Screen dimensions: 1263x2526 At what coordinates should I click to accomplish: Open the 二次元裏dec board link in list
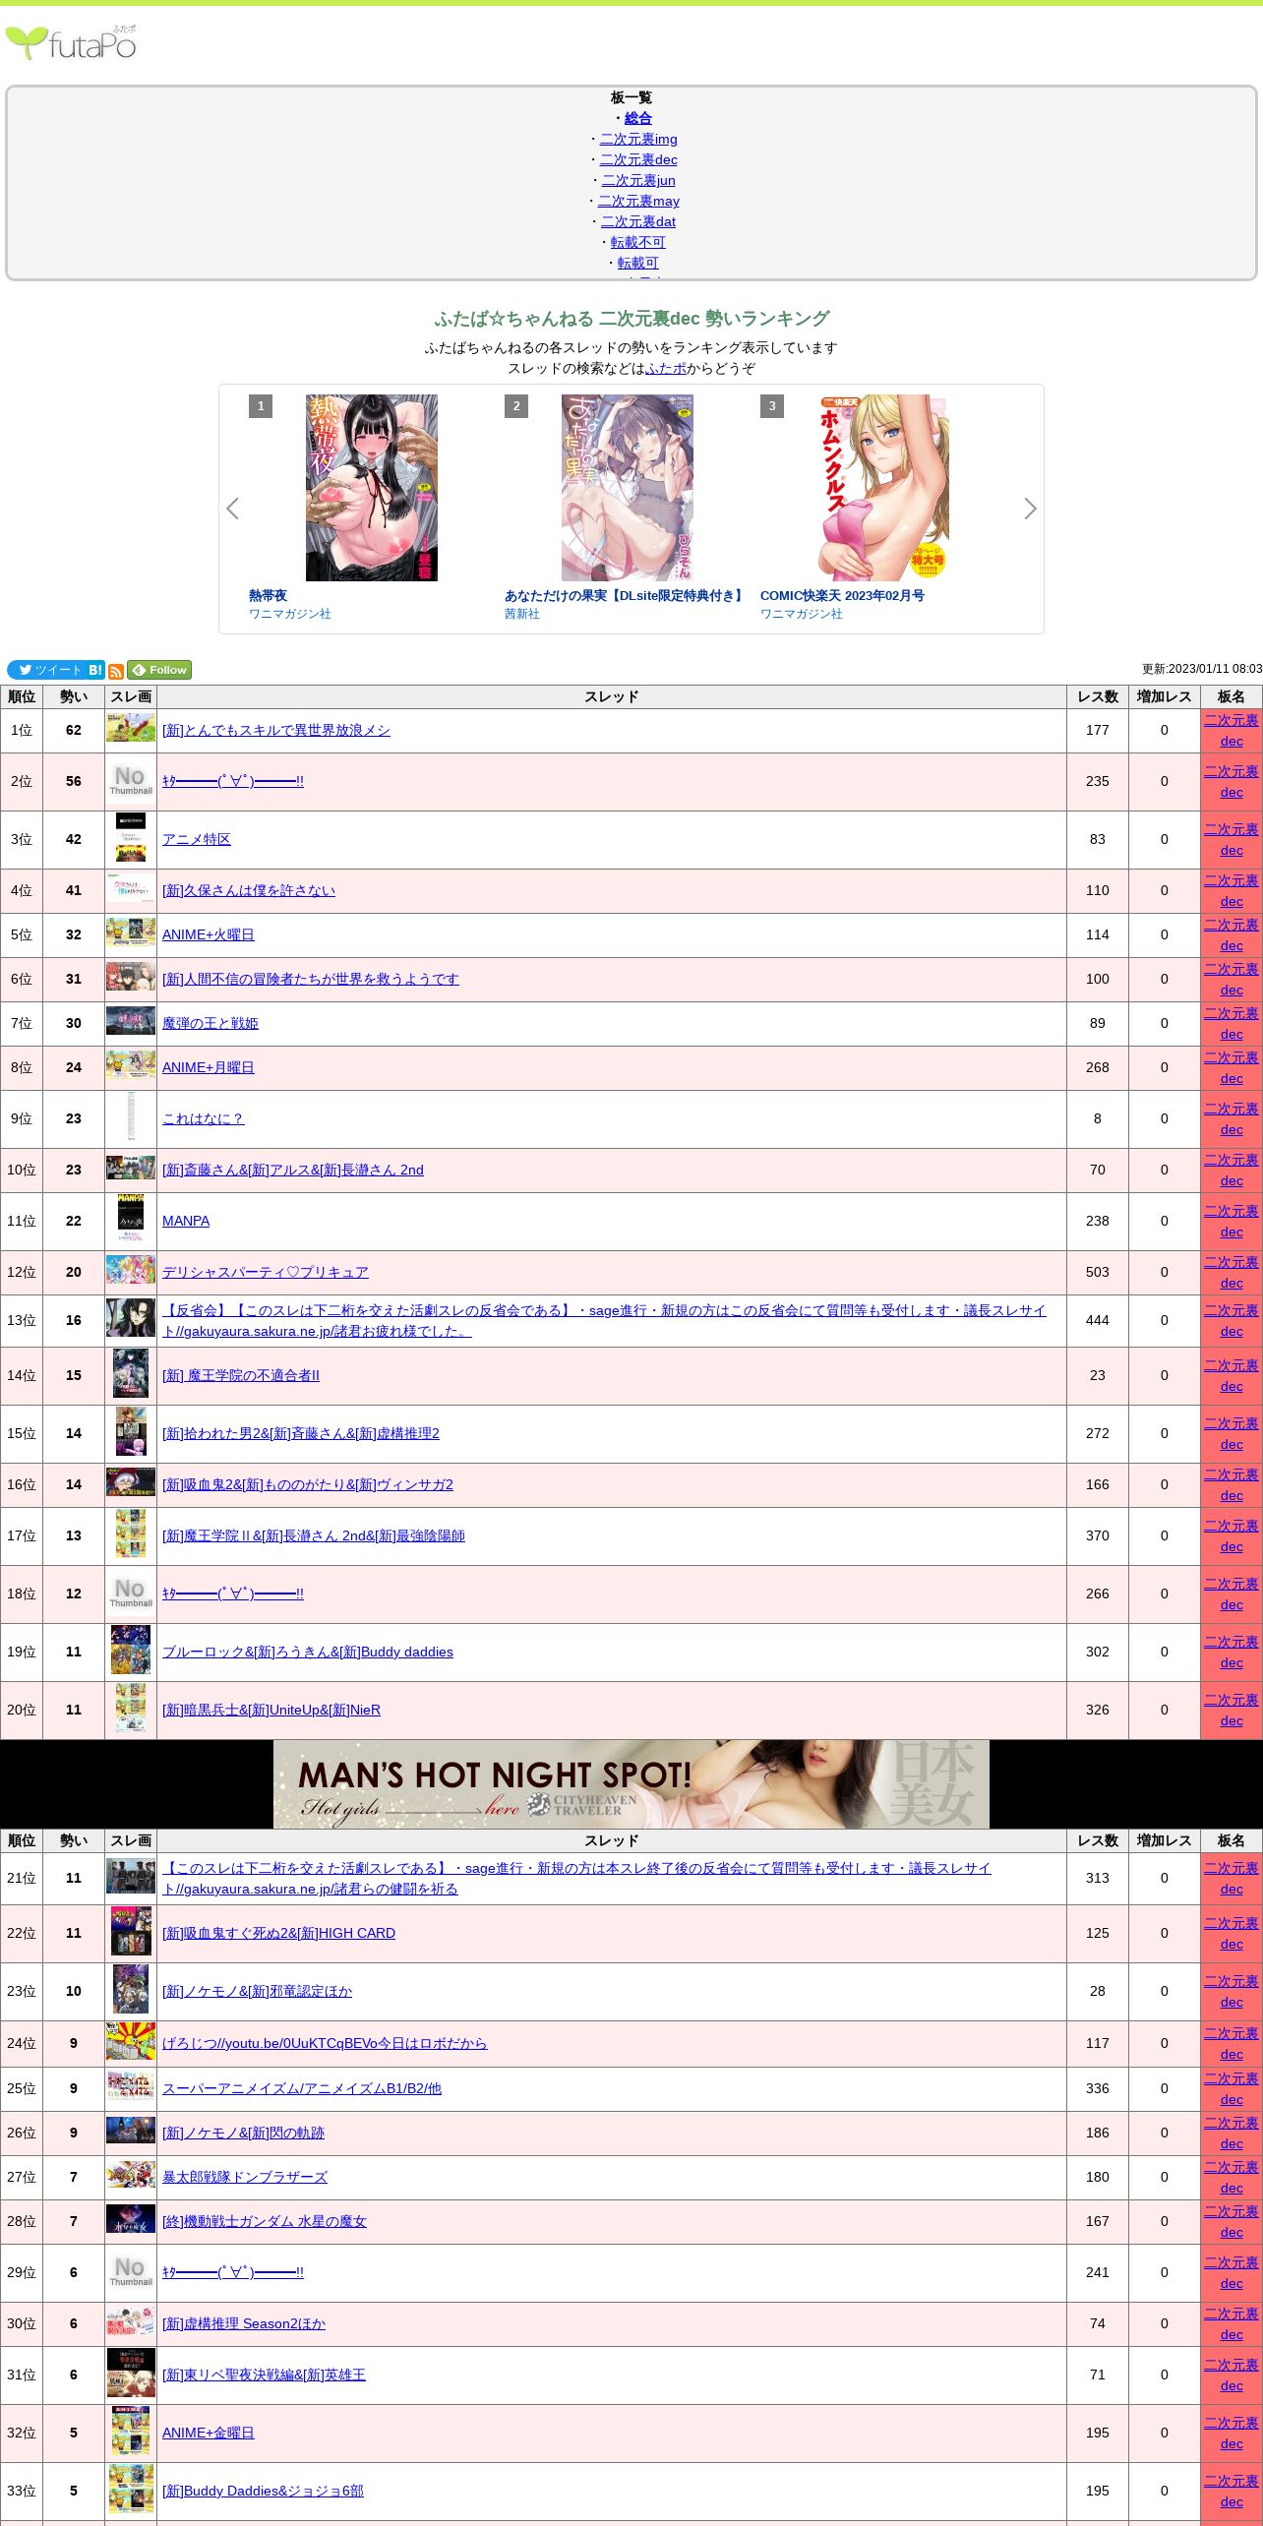click(x=638, y=159)
